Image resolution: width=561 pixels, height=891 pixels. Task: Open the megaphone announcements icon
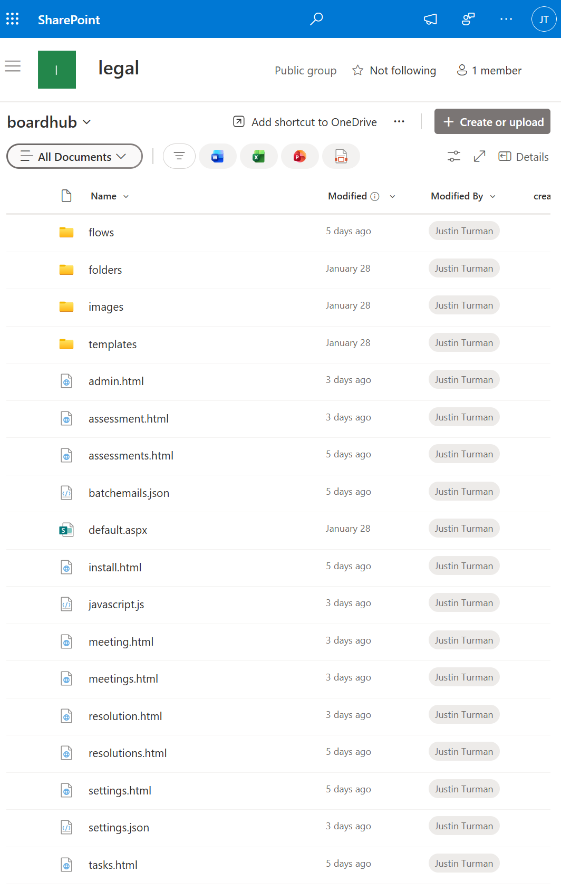click(x=430, y=20)
